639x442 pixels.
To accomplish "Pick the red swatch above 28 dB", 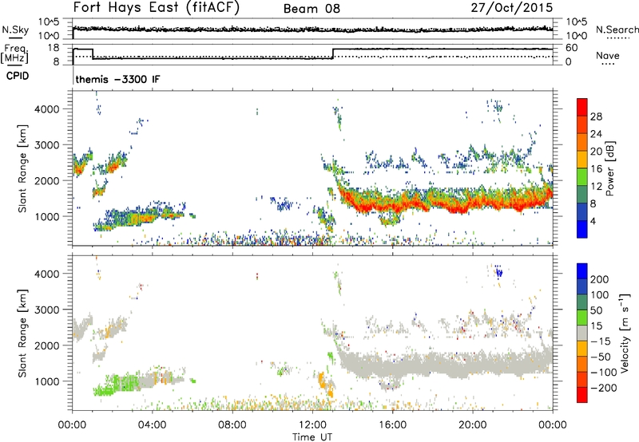I will coord(582,107).
